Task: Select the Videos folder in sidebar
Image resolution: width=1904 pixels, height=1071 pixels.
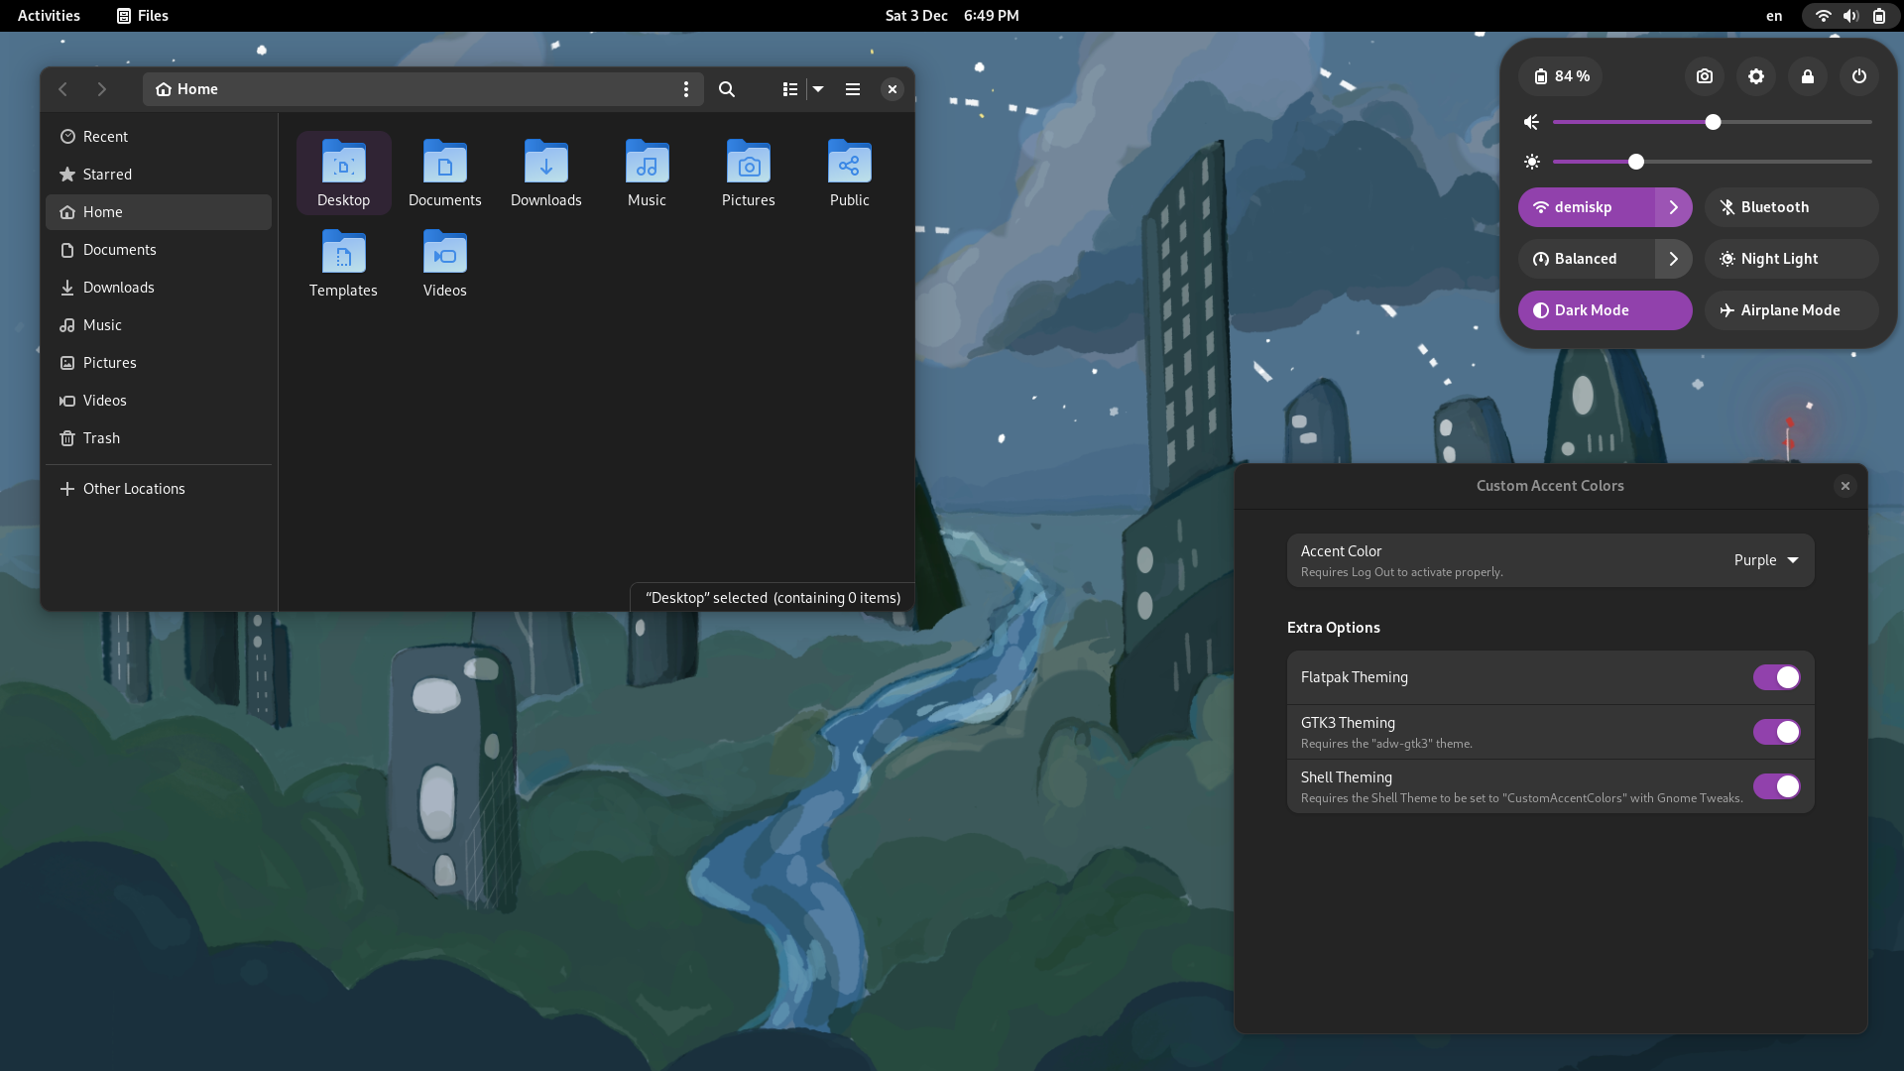Action: coord(104,399)
